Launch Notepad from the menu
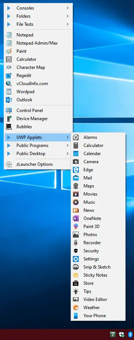This screenshot has width=134, height=340. [x=38, y=35]
